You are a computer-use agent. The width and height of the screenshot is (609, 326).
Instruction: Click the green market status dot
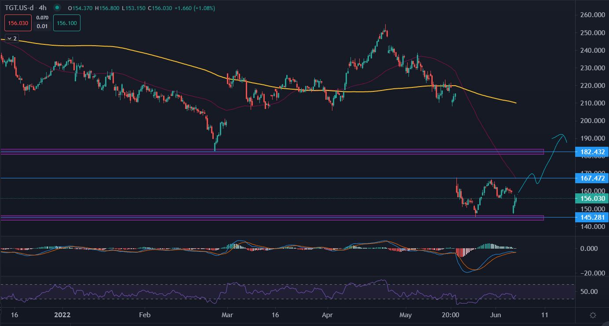click(57, 8)
